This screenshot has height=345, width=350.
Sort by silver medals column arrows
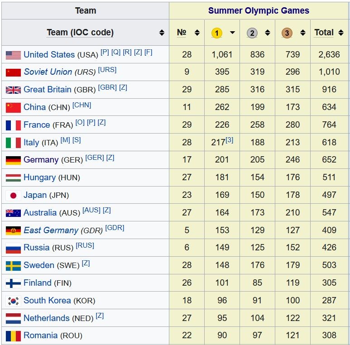(268, 33)
